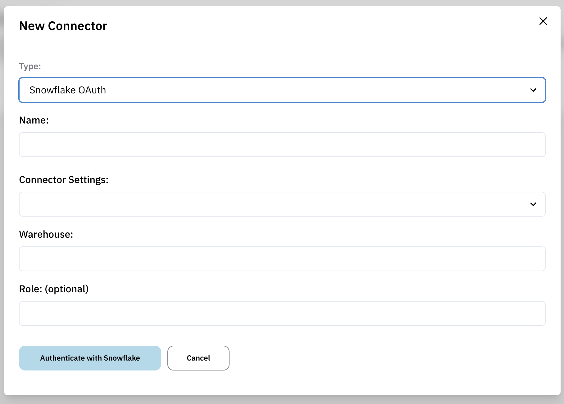Focus the Warehouse input field

click(x=282, y=259)
